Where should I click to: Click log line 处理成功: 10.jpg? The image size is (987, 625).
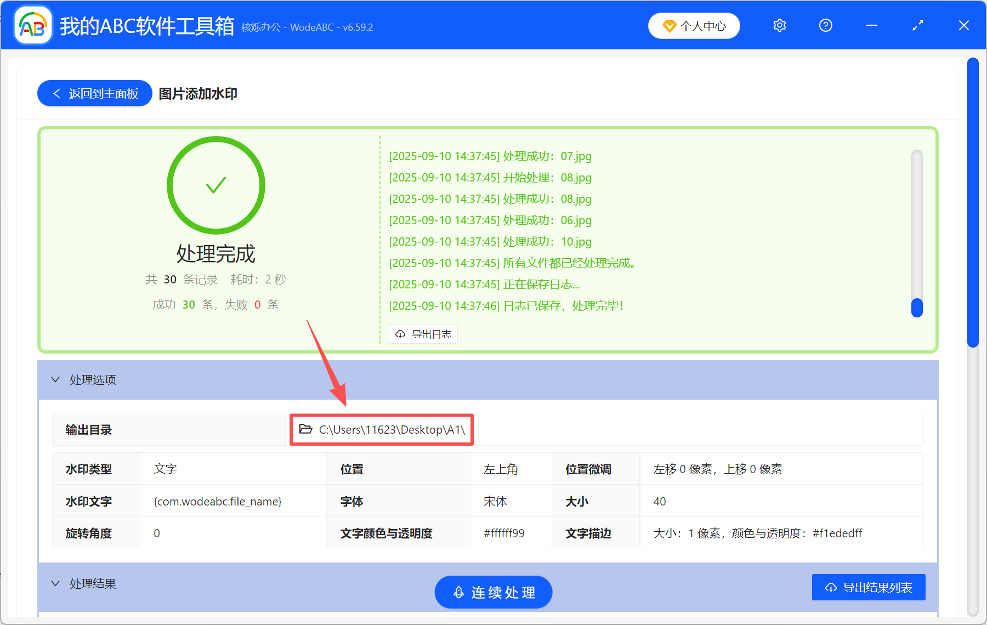click(x=490, y=242)
